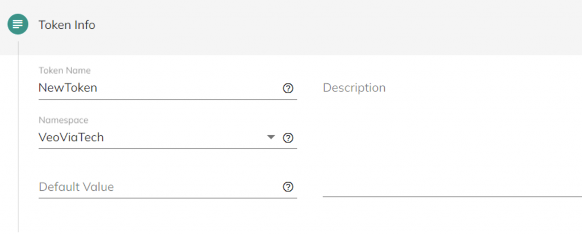Click the Token Name label
The height and width of the screenshot is (235, 582).
[x=65, y=70]
